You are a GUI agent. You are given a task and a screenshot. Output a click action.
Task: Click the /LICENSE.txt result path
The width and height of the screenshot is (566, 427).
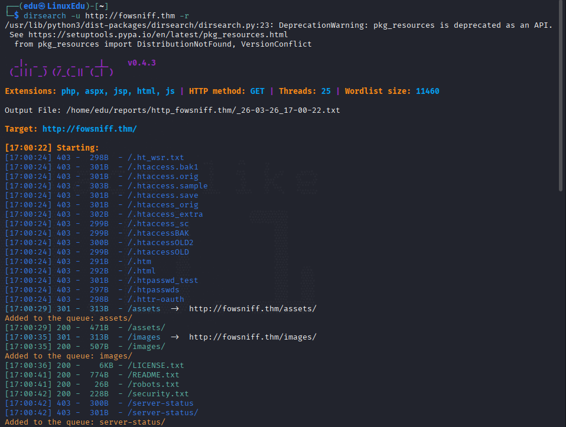[x=155, y=365]
